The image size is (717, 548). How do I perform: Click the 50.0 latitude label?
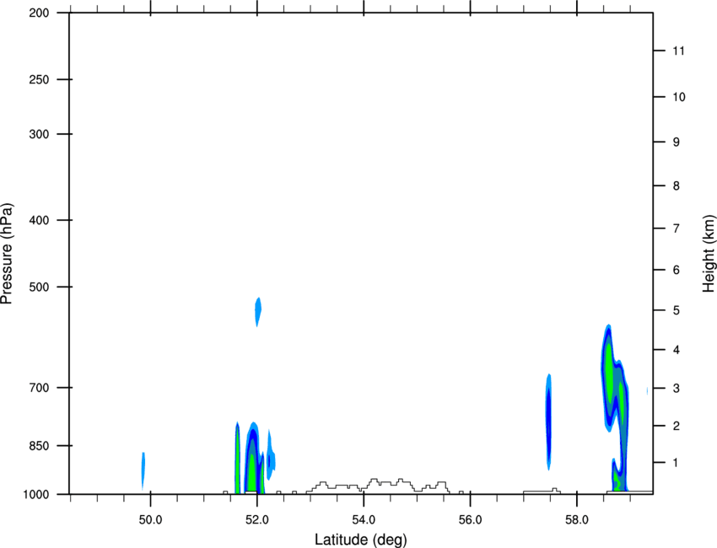pos(150,520)
